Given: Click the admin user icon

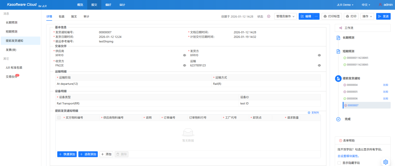Looking at the screenshot, I should pyautogui.click(x=380, y=5).
